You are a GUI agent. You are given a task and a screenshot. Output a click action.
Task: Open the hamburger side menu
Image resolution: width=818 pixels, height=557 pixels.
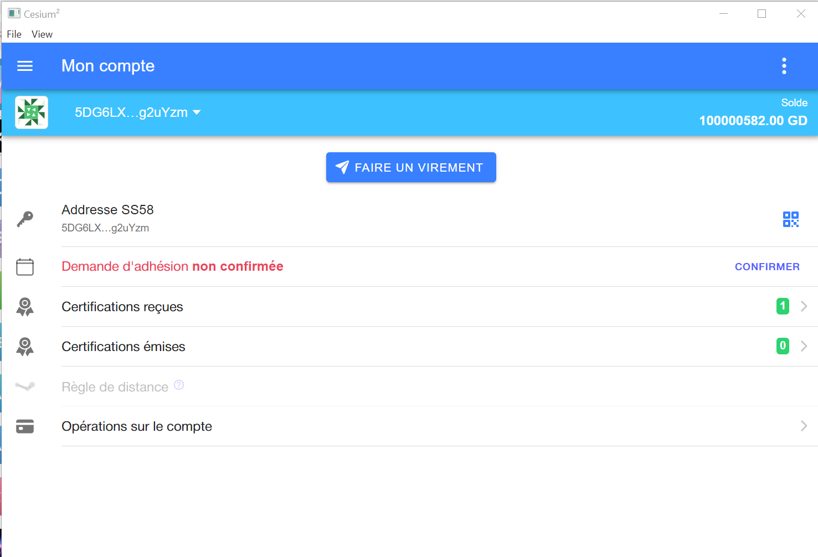[25, 66]
